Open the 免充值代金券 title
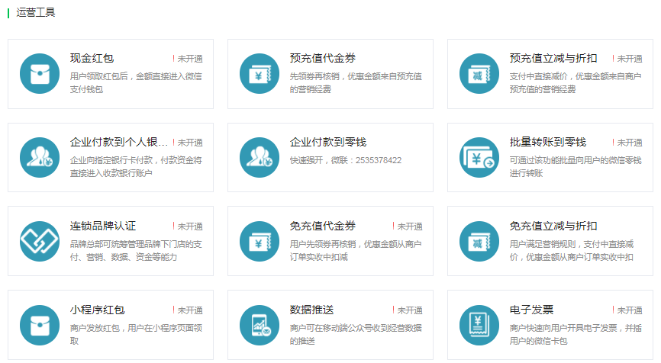The width and height of the screenshot is (661, 363). pos(323,226)
